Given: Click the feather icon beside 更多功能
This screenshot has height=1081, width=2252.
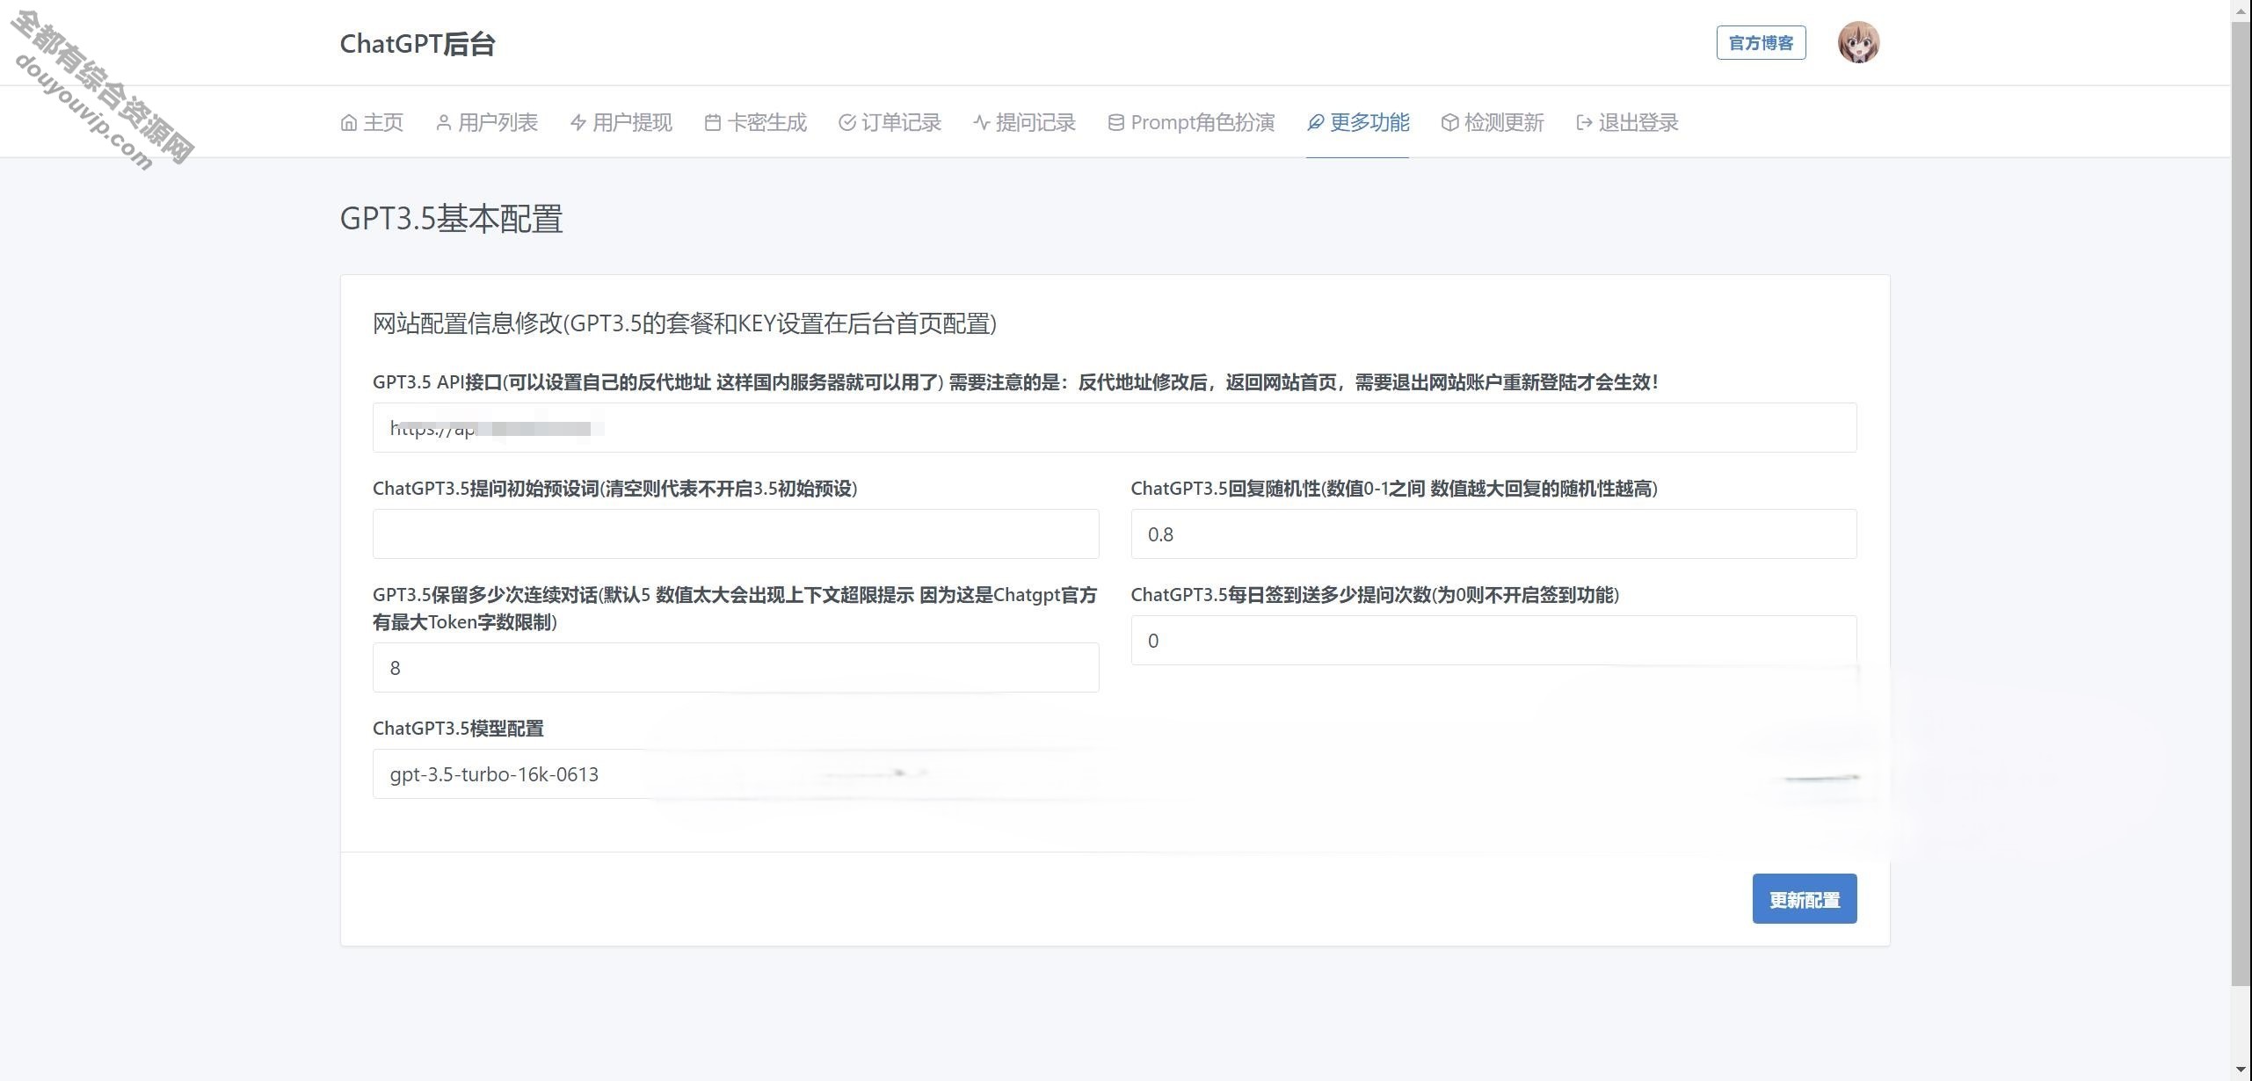Looking at the screenshot, I should pyautogui.click(x=1316, y=122).
